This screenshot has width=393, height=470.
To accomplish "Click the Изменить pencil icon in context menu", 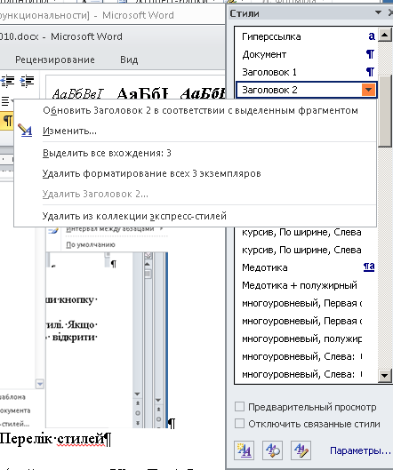I will 25,131.
